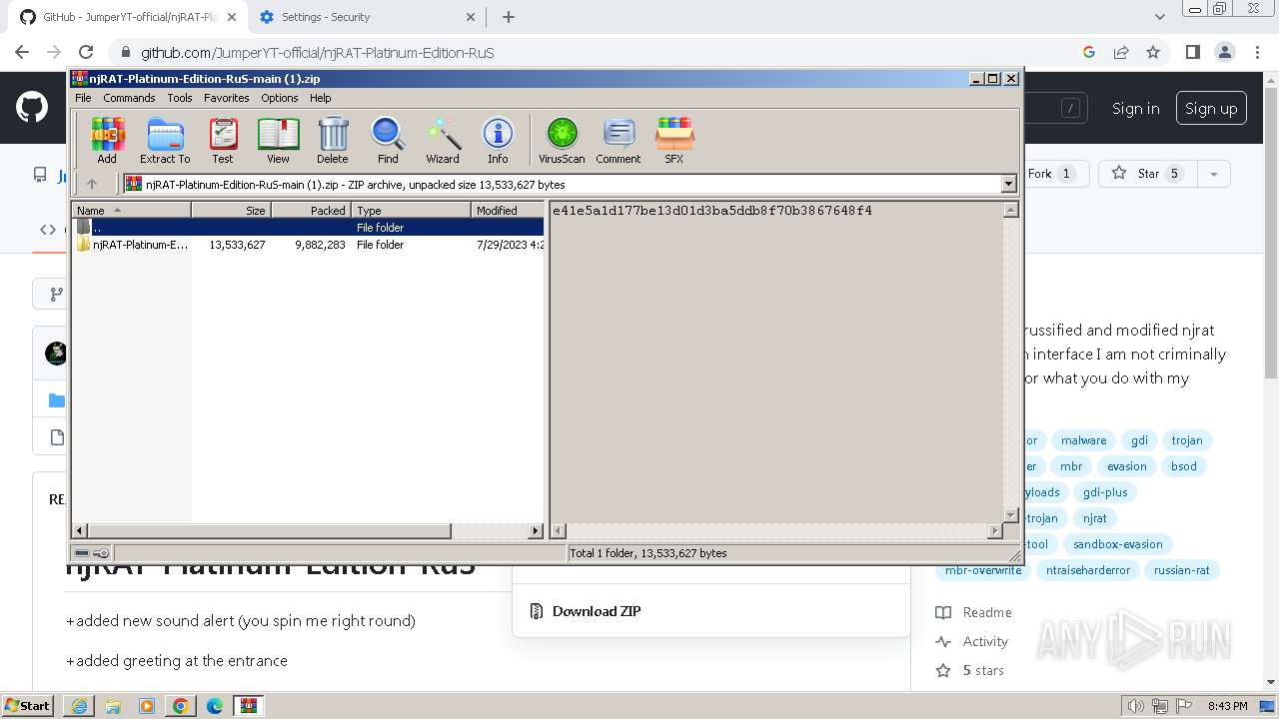Click the Sign up button
Screen dimensions: 1279x719
[1211, 108]
